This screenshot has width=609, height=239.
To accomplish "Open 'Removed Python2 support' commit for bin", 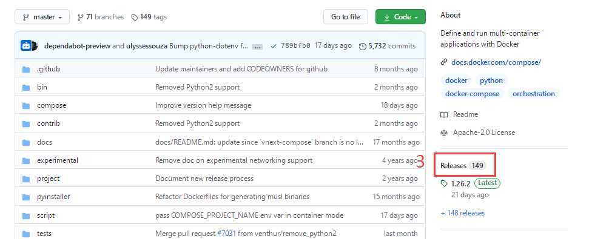I will tap(197, 87).
